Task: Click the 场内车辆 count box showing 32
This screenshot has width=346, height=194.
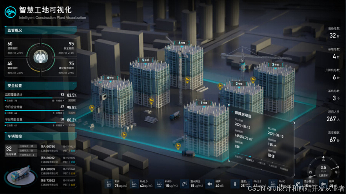Action: [x=11, y=151]
